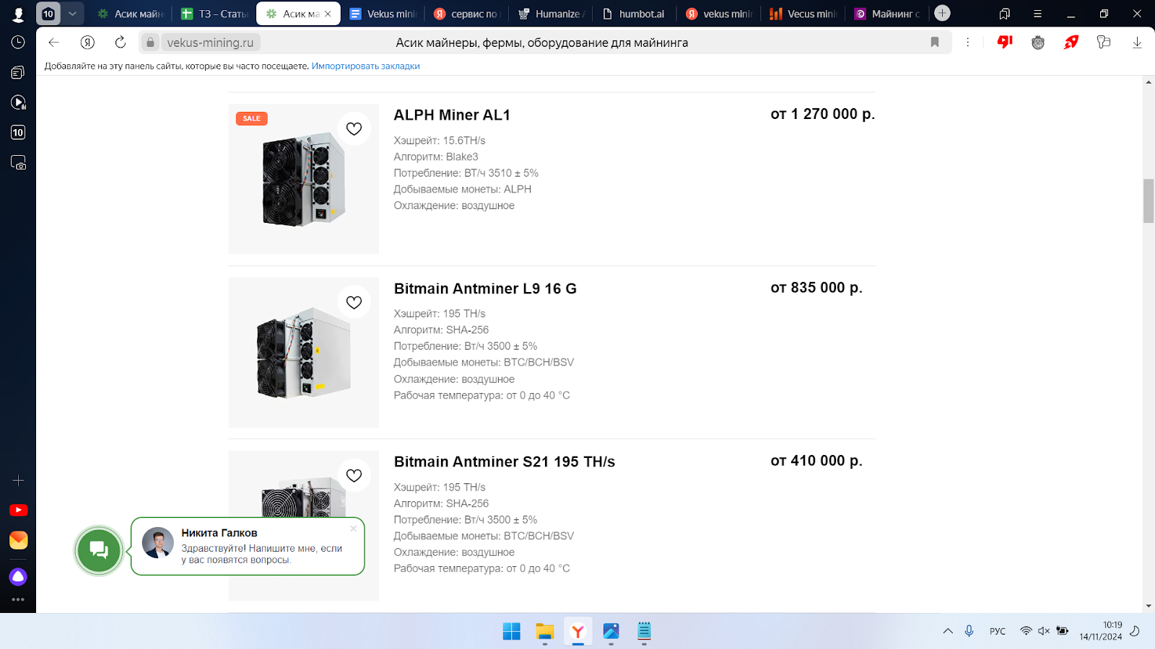This screenshot has width=1155, height=649.
Task: Click the price от 410 000 р.
Action: pos(816,461)
